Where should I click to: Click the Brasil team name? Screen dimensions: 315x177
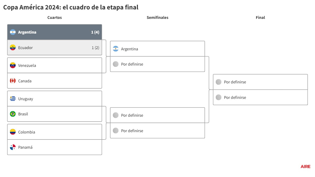pos(23,114)
